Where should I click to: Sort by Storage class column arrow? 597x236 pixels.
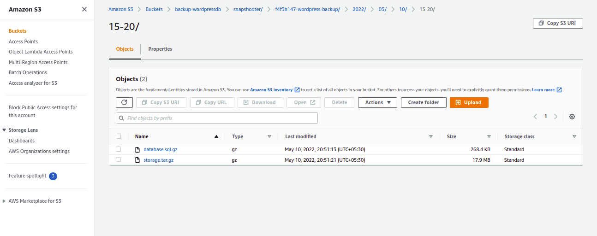coord(574,136)
